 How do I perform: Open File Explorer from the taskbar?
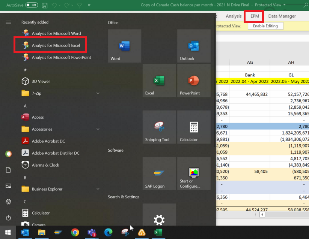(42, 233)
